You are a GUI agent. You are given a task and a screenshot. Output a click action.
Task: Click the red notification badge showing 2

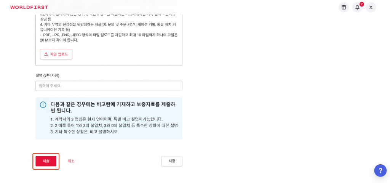pos(362,4)
